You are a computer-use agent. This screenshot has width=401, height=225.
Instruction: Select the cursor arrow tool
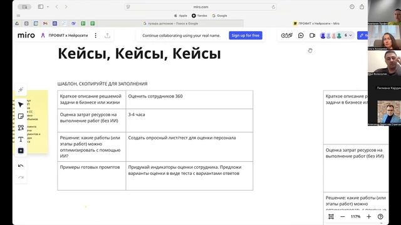(21, 104)
